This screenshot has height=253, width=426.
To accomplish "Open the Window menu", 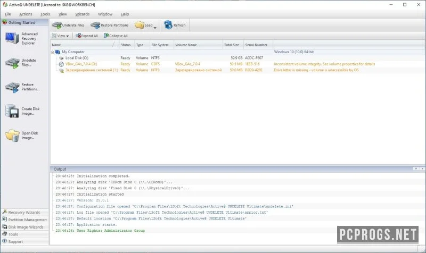I will coord(105,14).
